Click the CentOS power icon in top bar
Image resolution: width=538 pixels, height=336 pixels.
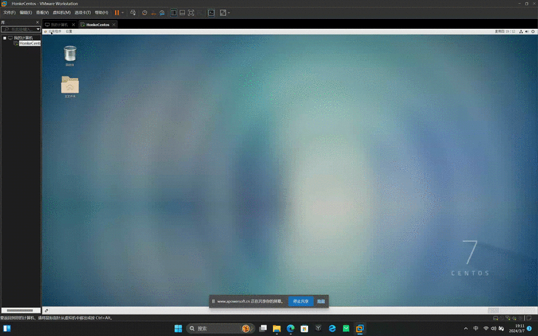click(532, 31)
